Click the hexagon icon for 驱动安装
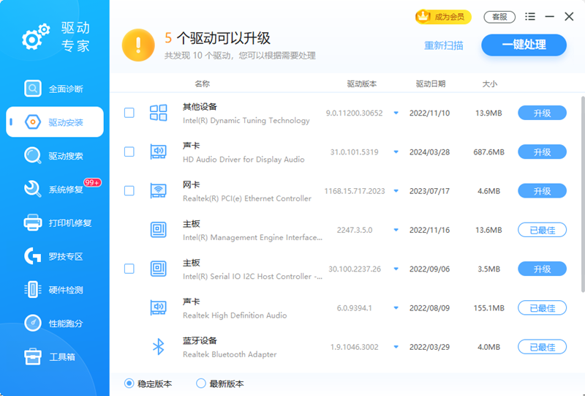This screenshot has height=396, width=585. [x=33, y=122]
